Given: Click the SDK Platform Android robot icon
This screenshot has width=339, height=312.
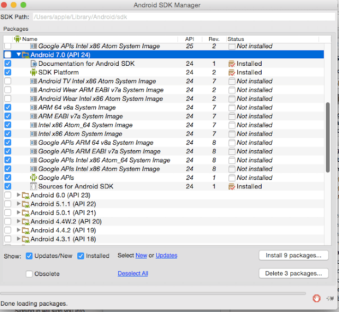Looking at the screenshot, I should 33,72.
